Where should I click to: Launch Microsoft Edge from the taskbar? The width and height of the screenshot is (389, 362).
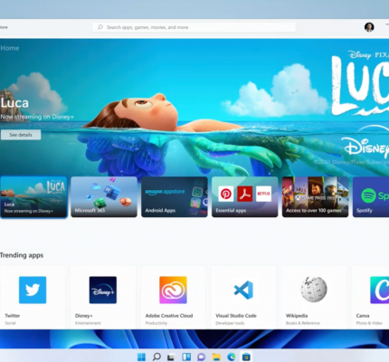pos(232,357)
